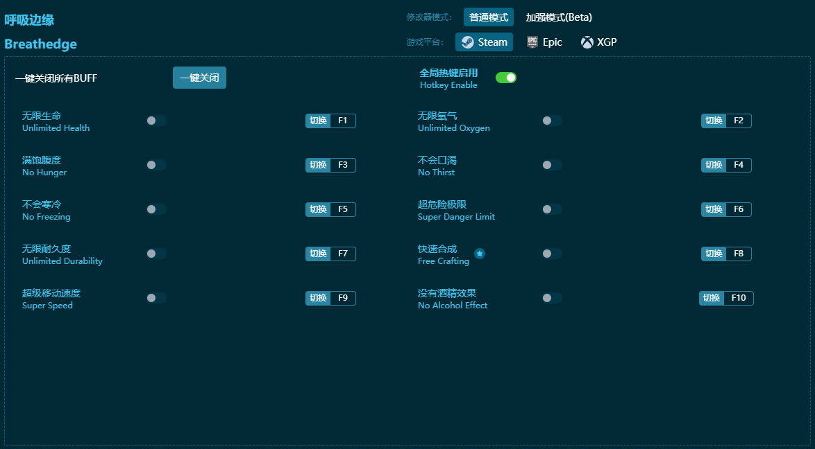
Task: Turn on No Thirst toggle
Action: point(552,165)
